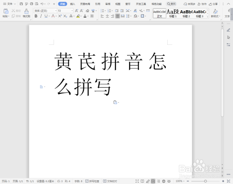The width and height of the screenshot is (233, 184).
Task: Toggle center alignment
Action: (x=107, y=16)
